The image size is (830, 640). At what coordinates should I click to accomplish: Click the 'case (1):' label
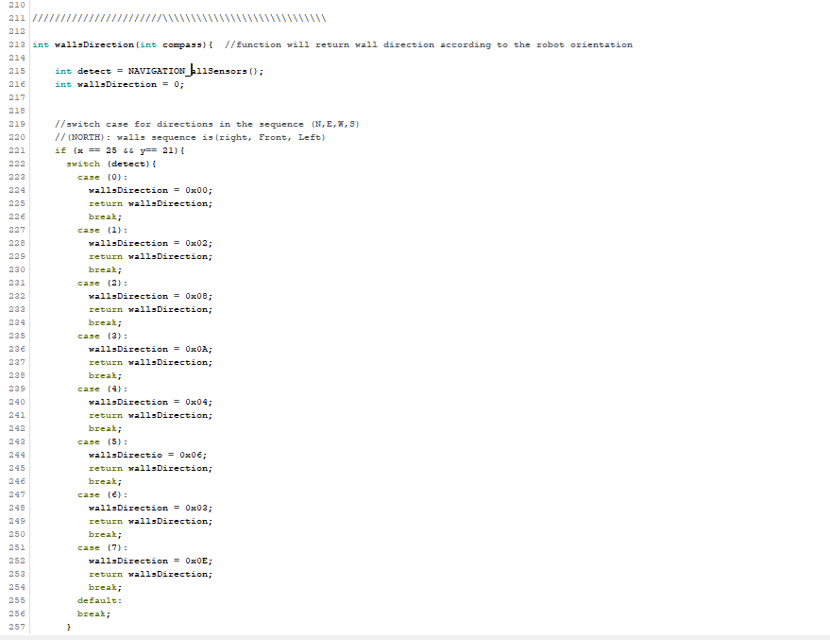click(102, 231)
